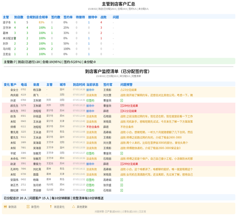Click arrival time 07-05 12:44

point(79,116)
